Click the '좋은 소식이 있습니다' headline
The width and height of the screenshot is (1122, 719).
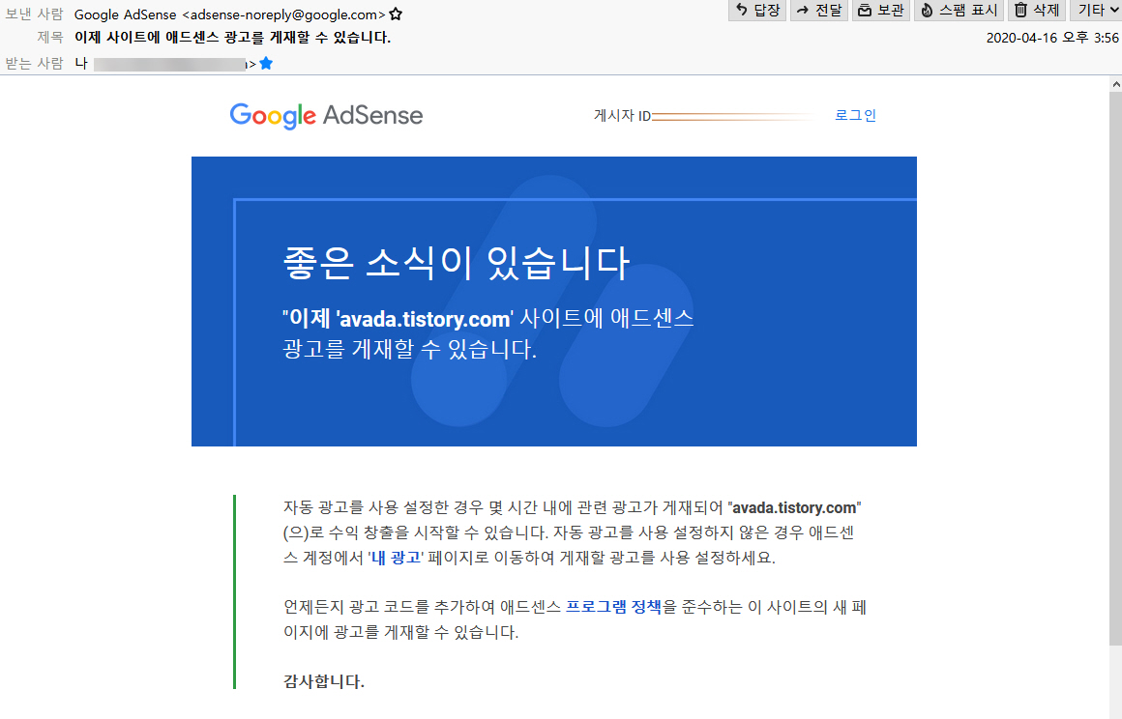click(457, 262)
